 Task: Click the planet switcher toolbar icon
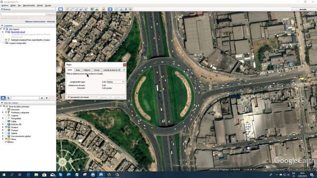click(104, 9)
